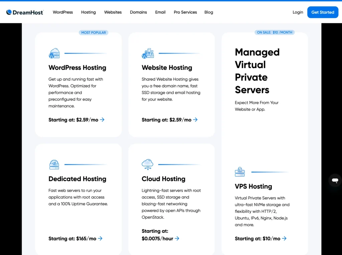Click the VPS Starting at $10/mo link
Screen dimensions: 342x255
(x=261, y=239)
